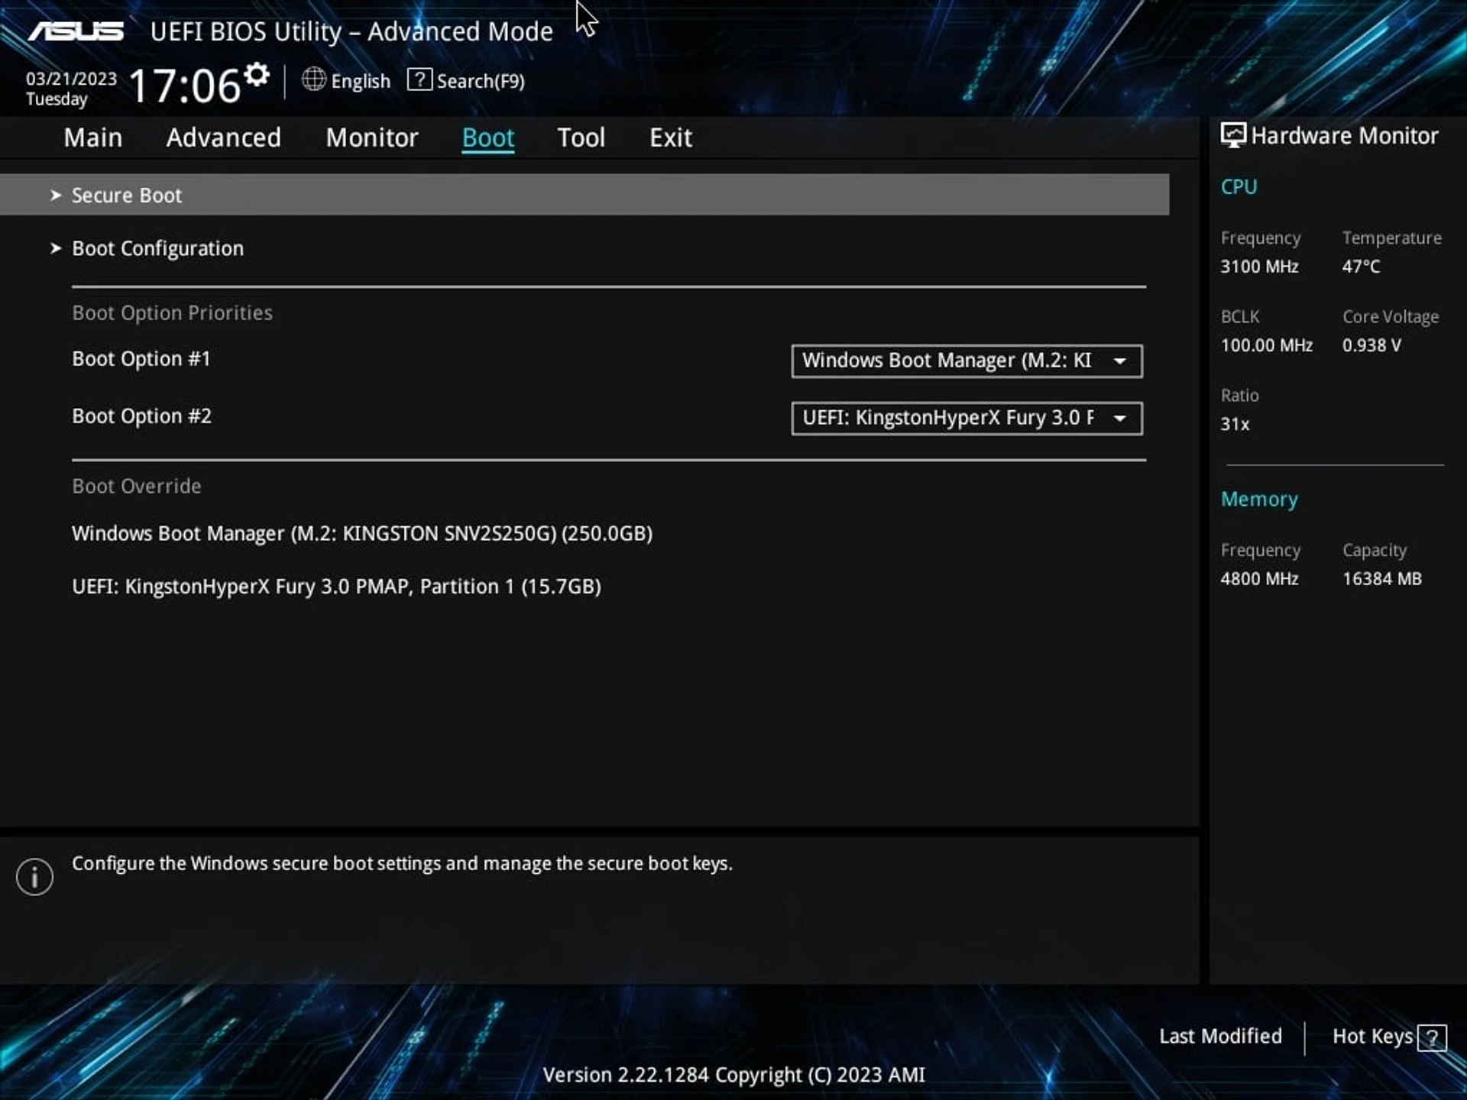The width and height of the screenshot is (1467, 1100).
Task: Boot override from Windows Boot Manager KINGSTON
Action: point(362,533)
